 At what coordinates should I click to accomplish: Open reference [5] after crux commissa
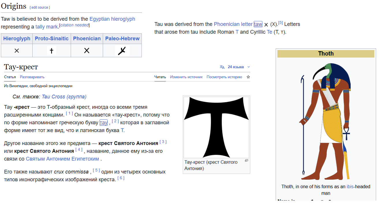(x=96, y=170)
